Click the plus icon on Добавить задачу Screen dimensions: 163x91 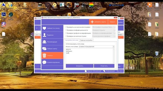92,22
